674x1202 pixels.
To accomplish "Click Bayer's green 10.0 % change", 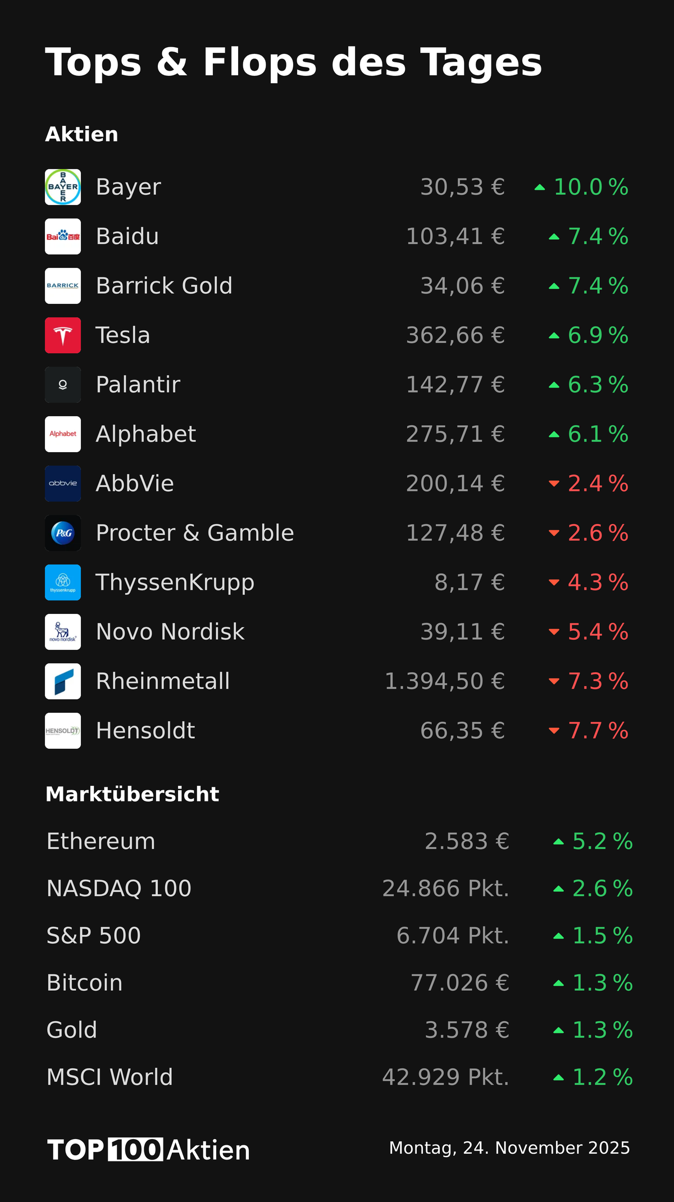I will (x=590, y=187).
